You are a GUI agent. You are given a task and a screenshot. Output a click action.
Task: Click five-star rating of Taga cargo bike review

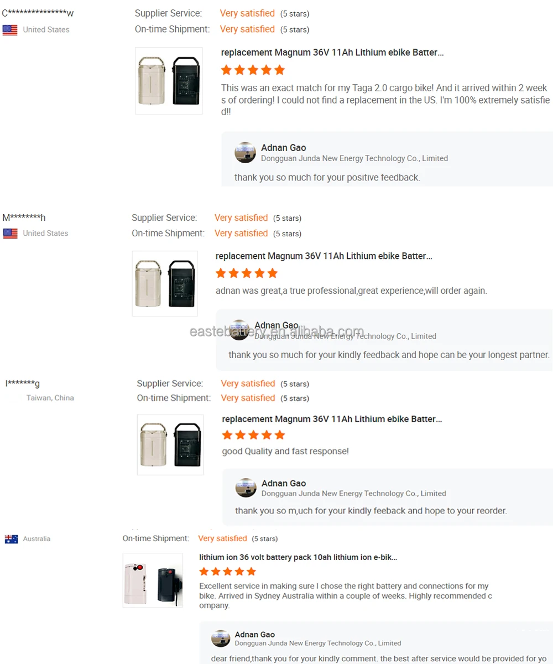253,70
